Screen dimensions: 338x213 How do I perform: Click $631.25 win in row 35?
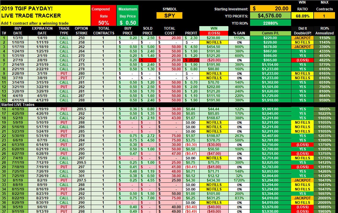click(214, 198)
